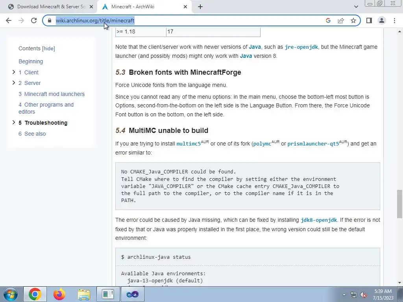Open the prismlauncher-qt5 AUR link
This screenshot has height=302, width=403.
313,144
